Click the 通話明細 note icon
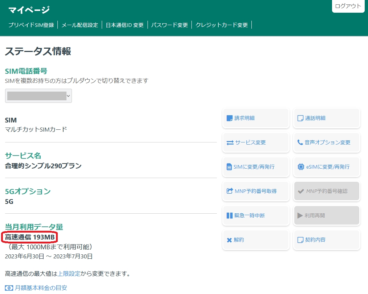The image size is (368, 294). [x=300, y=118]
